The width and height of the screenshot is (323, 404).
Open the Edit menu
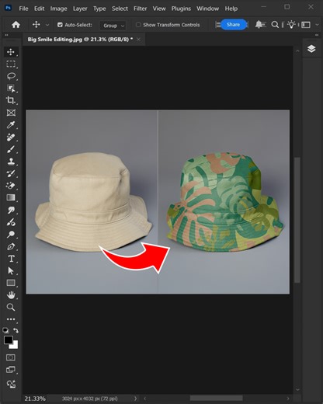(x=40, y=9)
